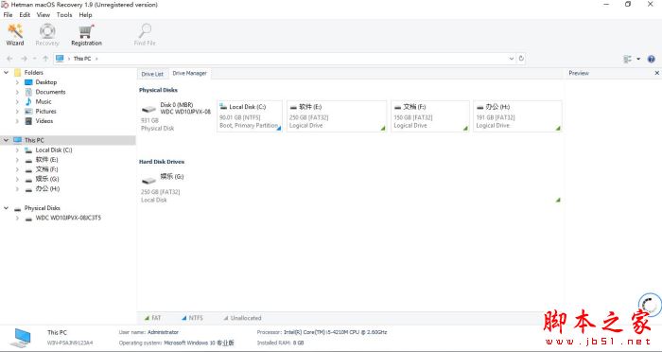662x352 pixels.
Task: Click the This PC computer icon in status bar
Action: click(21, 338)
